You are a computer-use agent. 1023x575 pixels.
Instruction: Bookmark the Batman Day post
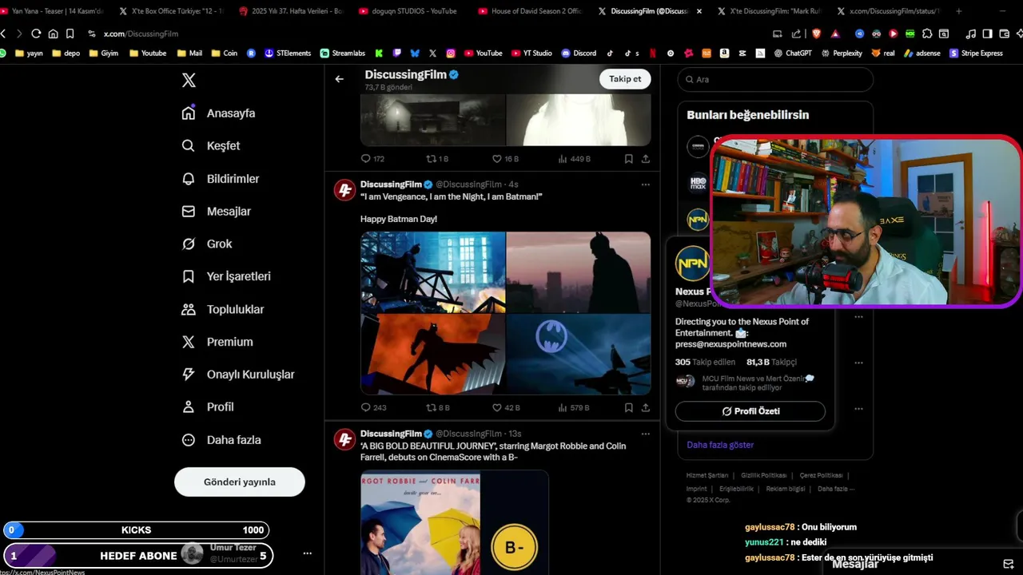[629, 407]
